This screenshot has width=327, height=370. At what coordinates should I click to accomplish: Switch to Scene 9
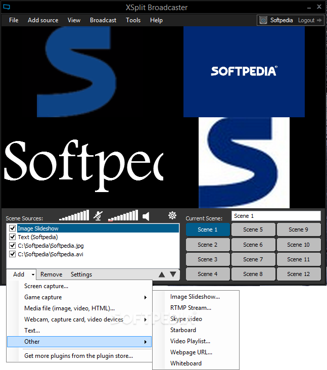[x=299, y=229]
